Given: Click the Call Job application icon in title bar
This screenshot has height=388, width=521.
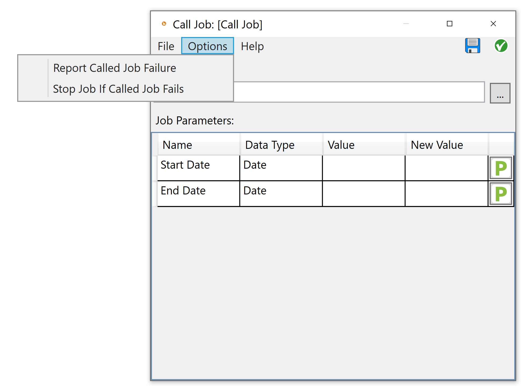Looking at the screenshot, I should coord(164,24).
